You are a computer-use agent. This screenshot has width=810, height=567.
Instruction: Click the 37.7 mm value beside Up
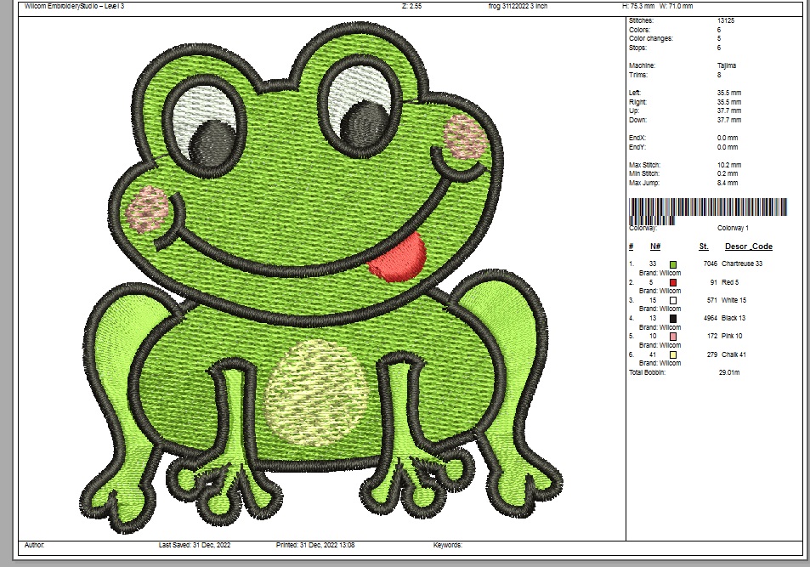pyautogui.click(x=729, y=111)
